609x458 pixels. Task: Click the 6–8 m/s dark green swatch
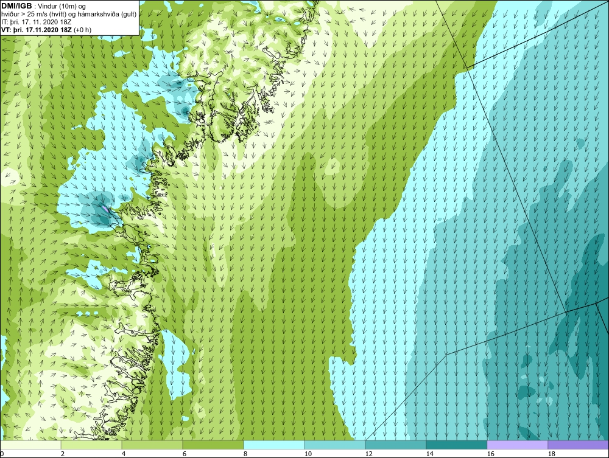(213, 445)
